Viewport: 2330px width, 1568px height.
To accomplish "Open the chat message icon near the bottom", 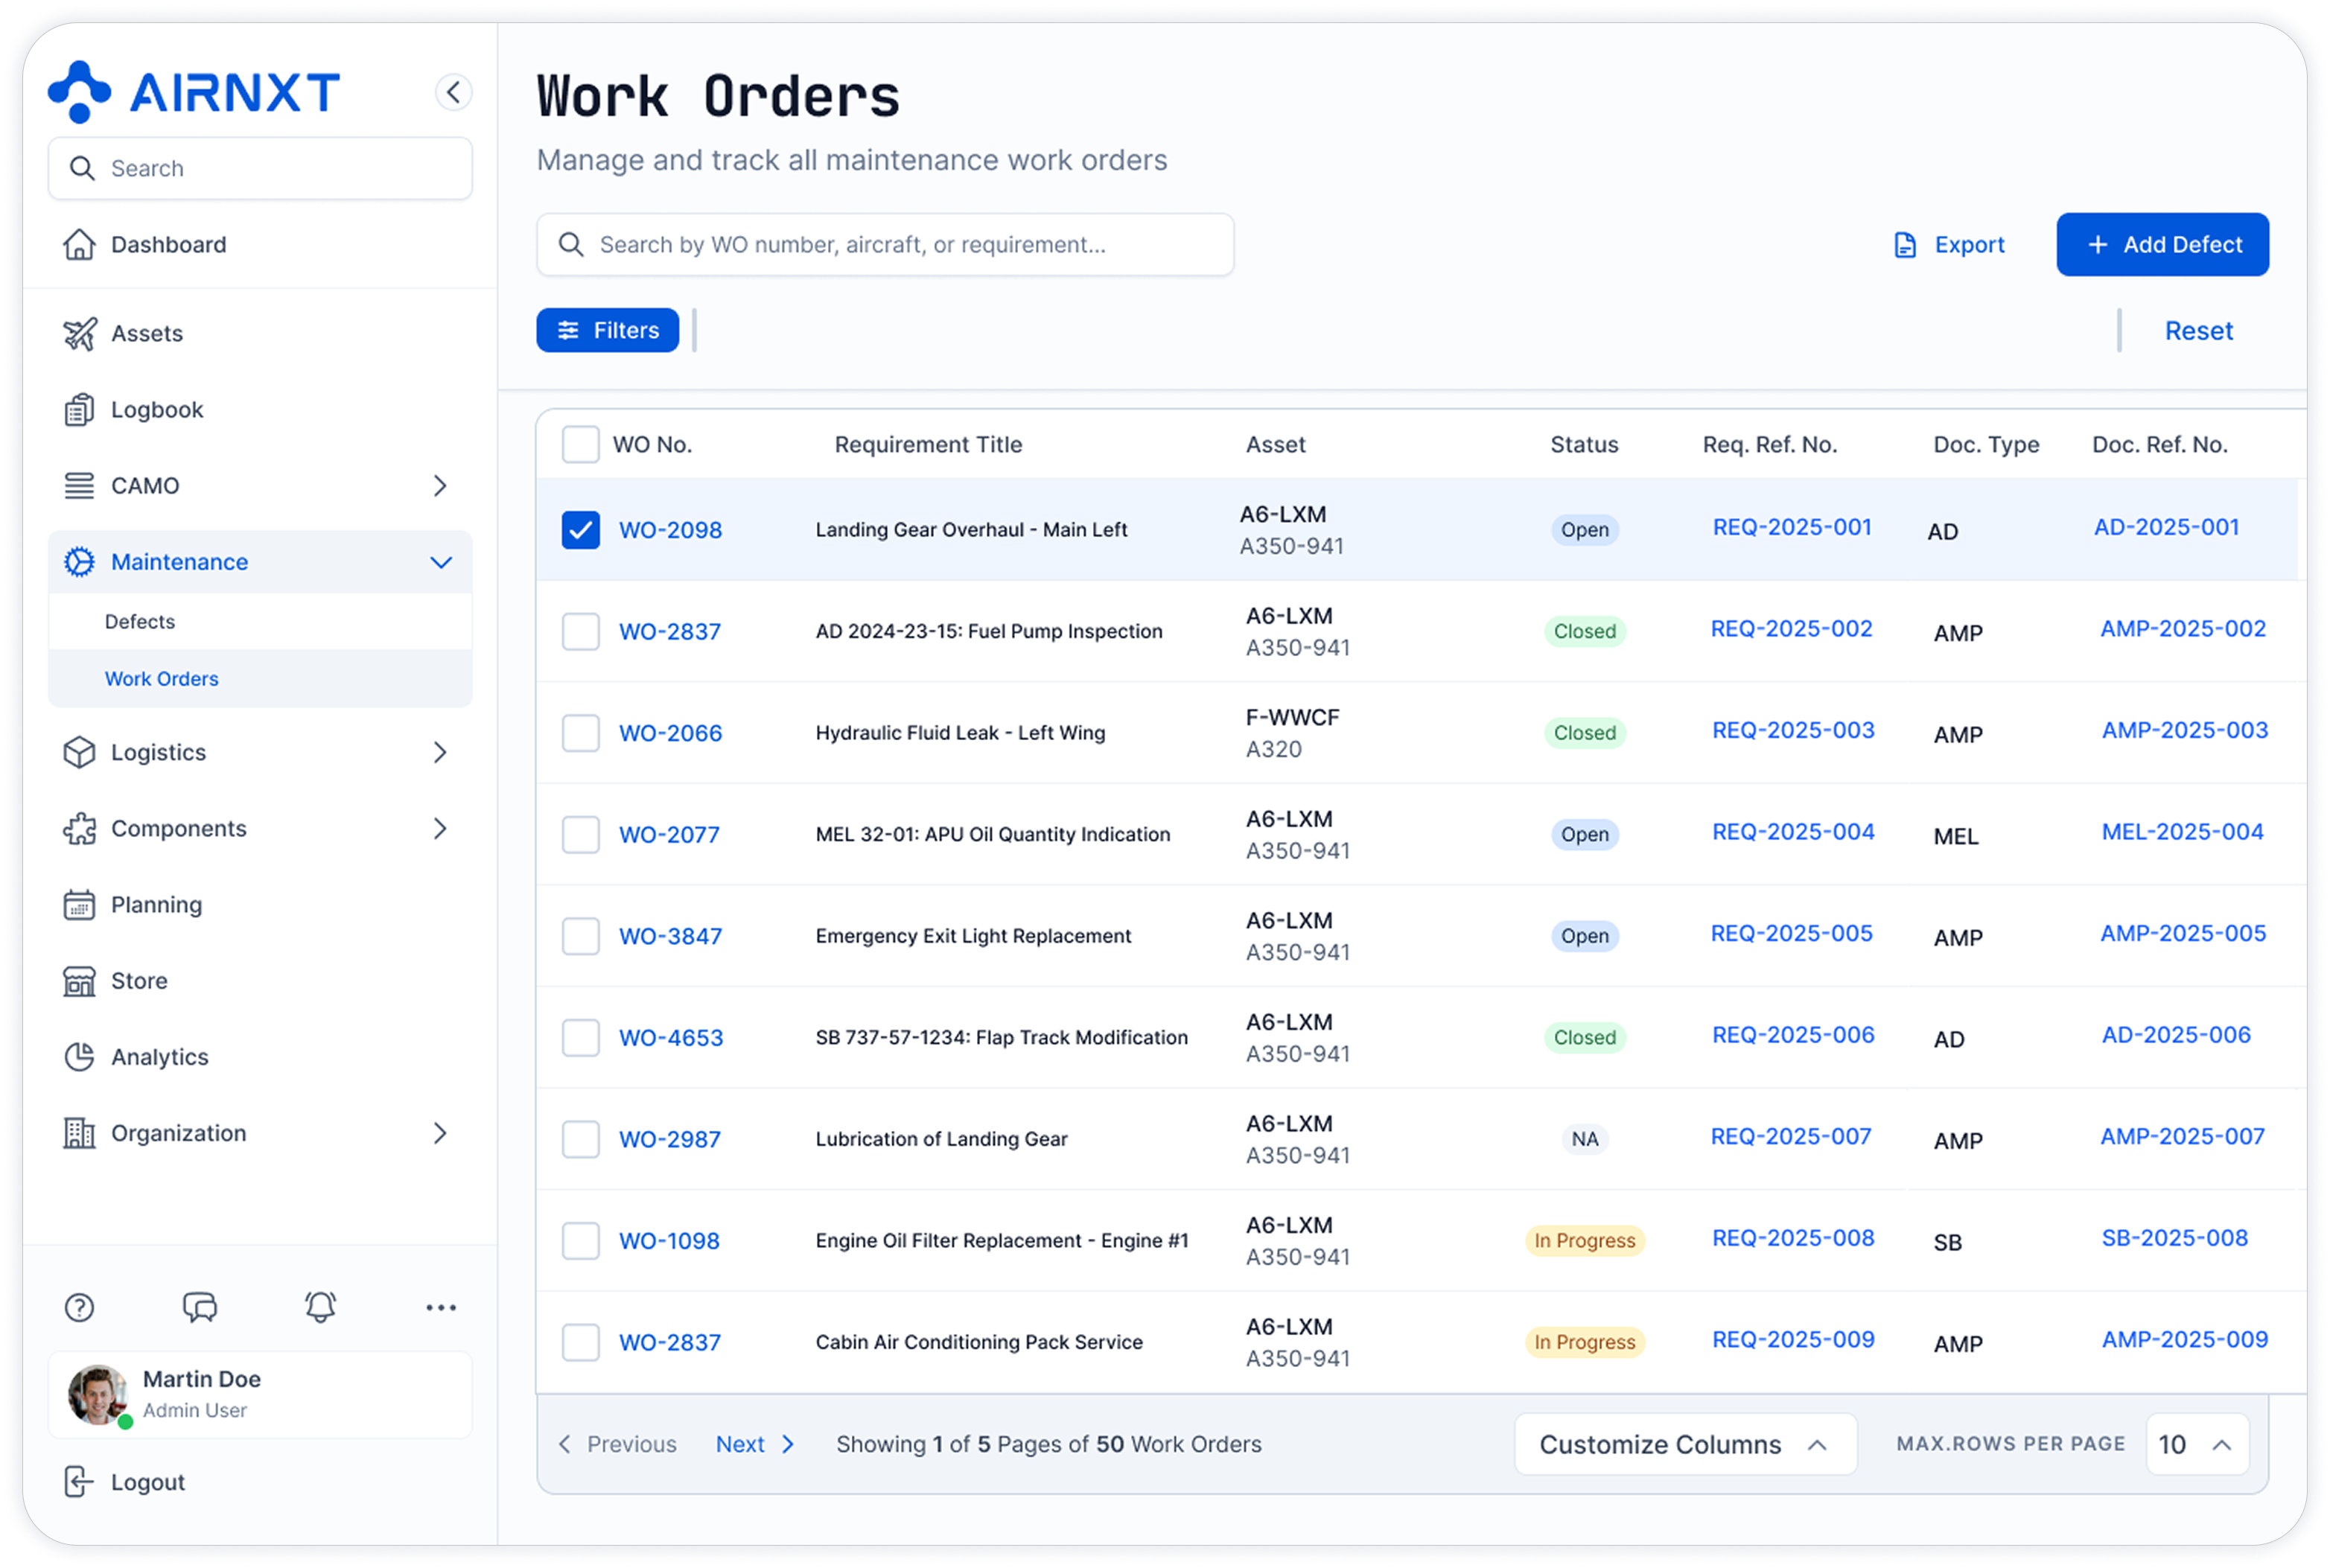I will 200,1307.
